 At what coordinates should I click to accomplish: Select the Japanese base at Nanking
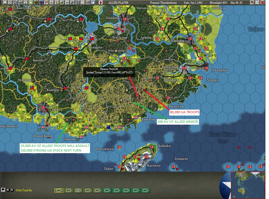pyautogui.click(x=190, y=39)
